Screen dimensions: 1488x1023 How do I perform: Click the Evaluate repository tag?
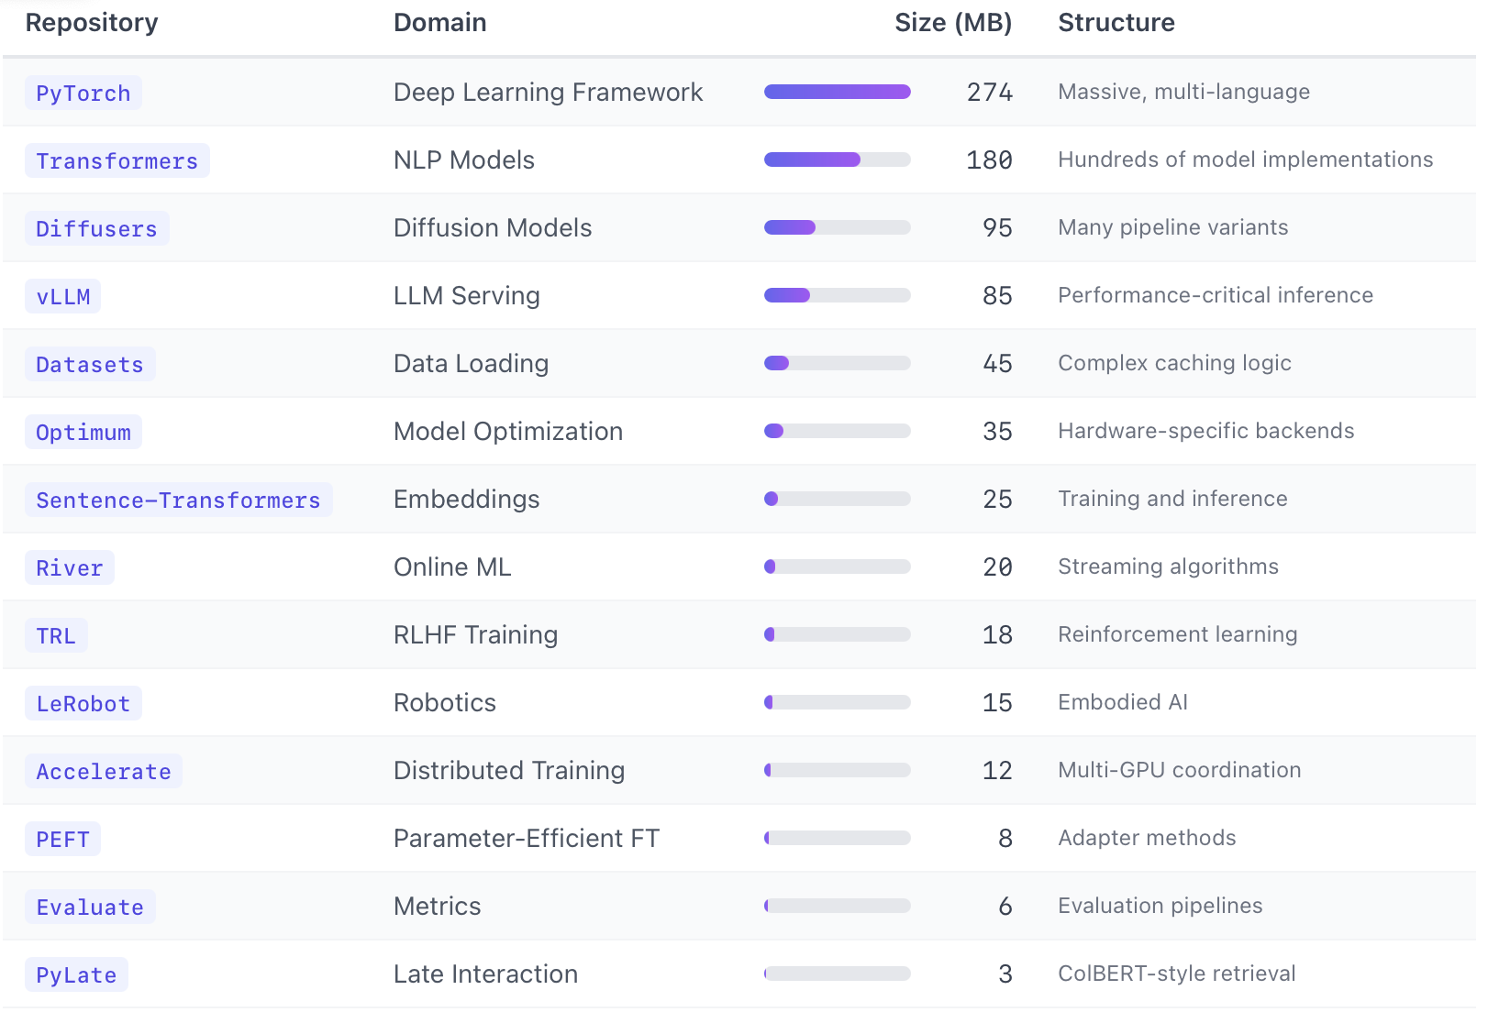click(x=90, y=907)
